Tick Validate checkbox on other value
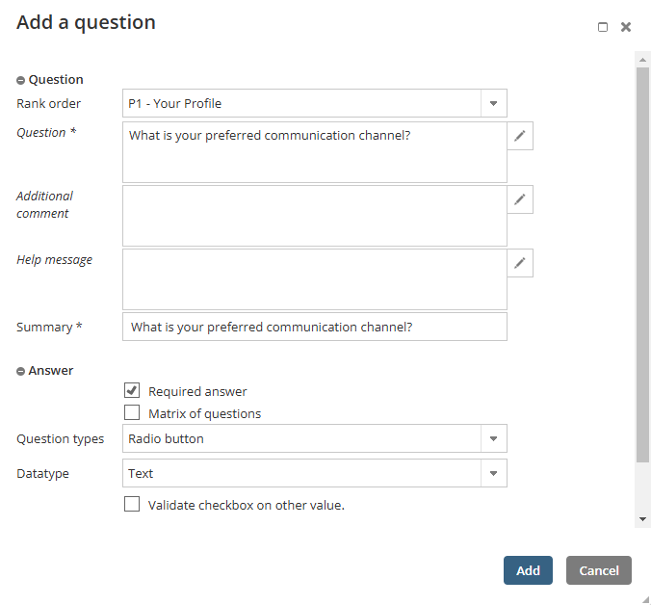 coord(132,504)
